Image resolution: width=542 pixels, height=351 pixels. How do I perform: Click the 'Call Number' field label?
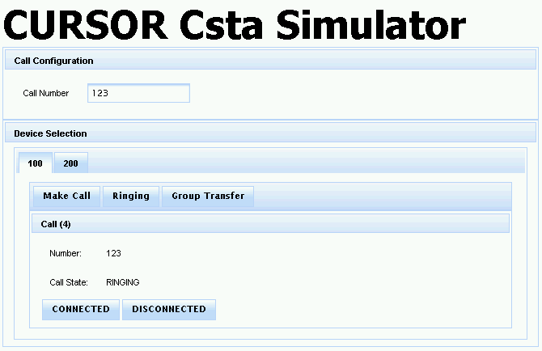point(46,93)
